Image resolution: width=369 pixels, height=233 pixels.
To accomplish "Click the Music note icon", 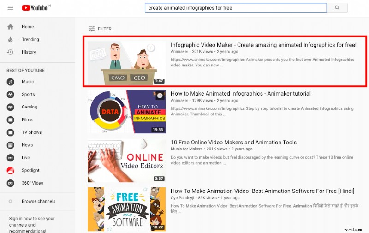I will click(10, 82).
